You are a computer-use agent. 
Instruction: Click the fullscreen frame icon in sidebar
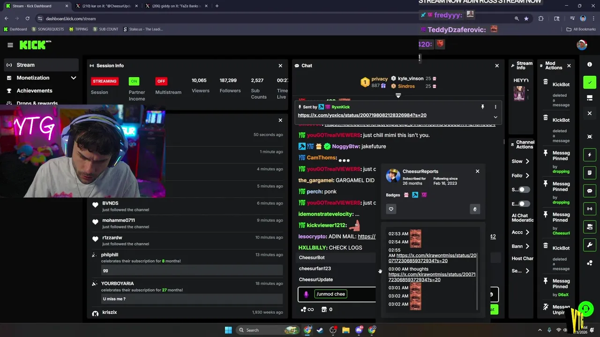coord(590,137)
